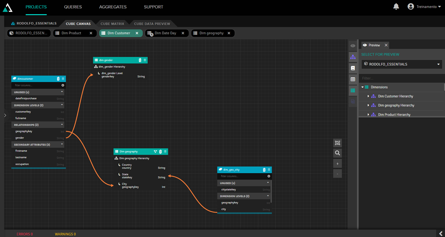
Task: Collapse the RELATIONSHIPS section in dimcustomer
Action: (62, 125)
